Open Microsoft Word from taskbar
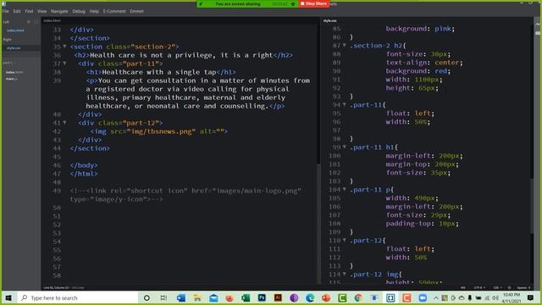This screenshot has height=305, width=542. click(180, 297)
